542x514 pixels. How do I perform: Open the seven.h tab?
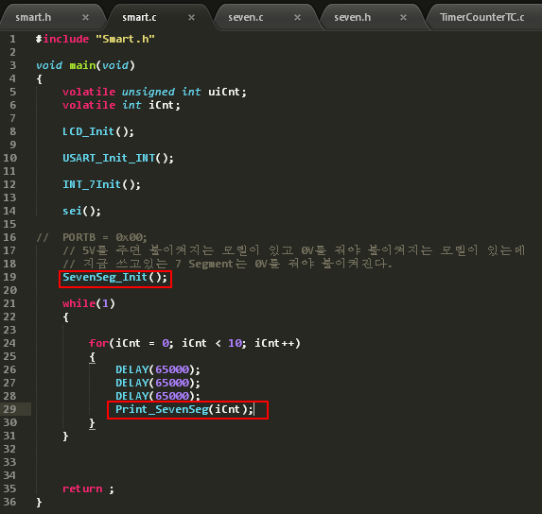click(x=352, y=17)
